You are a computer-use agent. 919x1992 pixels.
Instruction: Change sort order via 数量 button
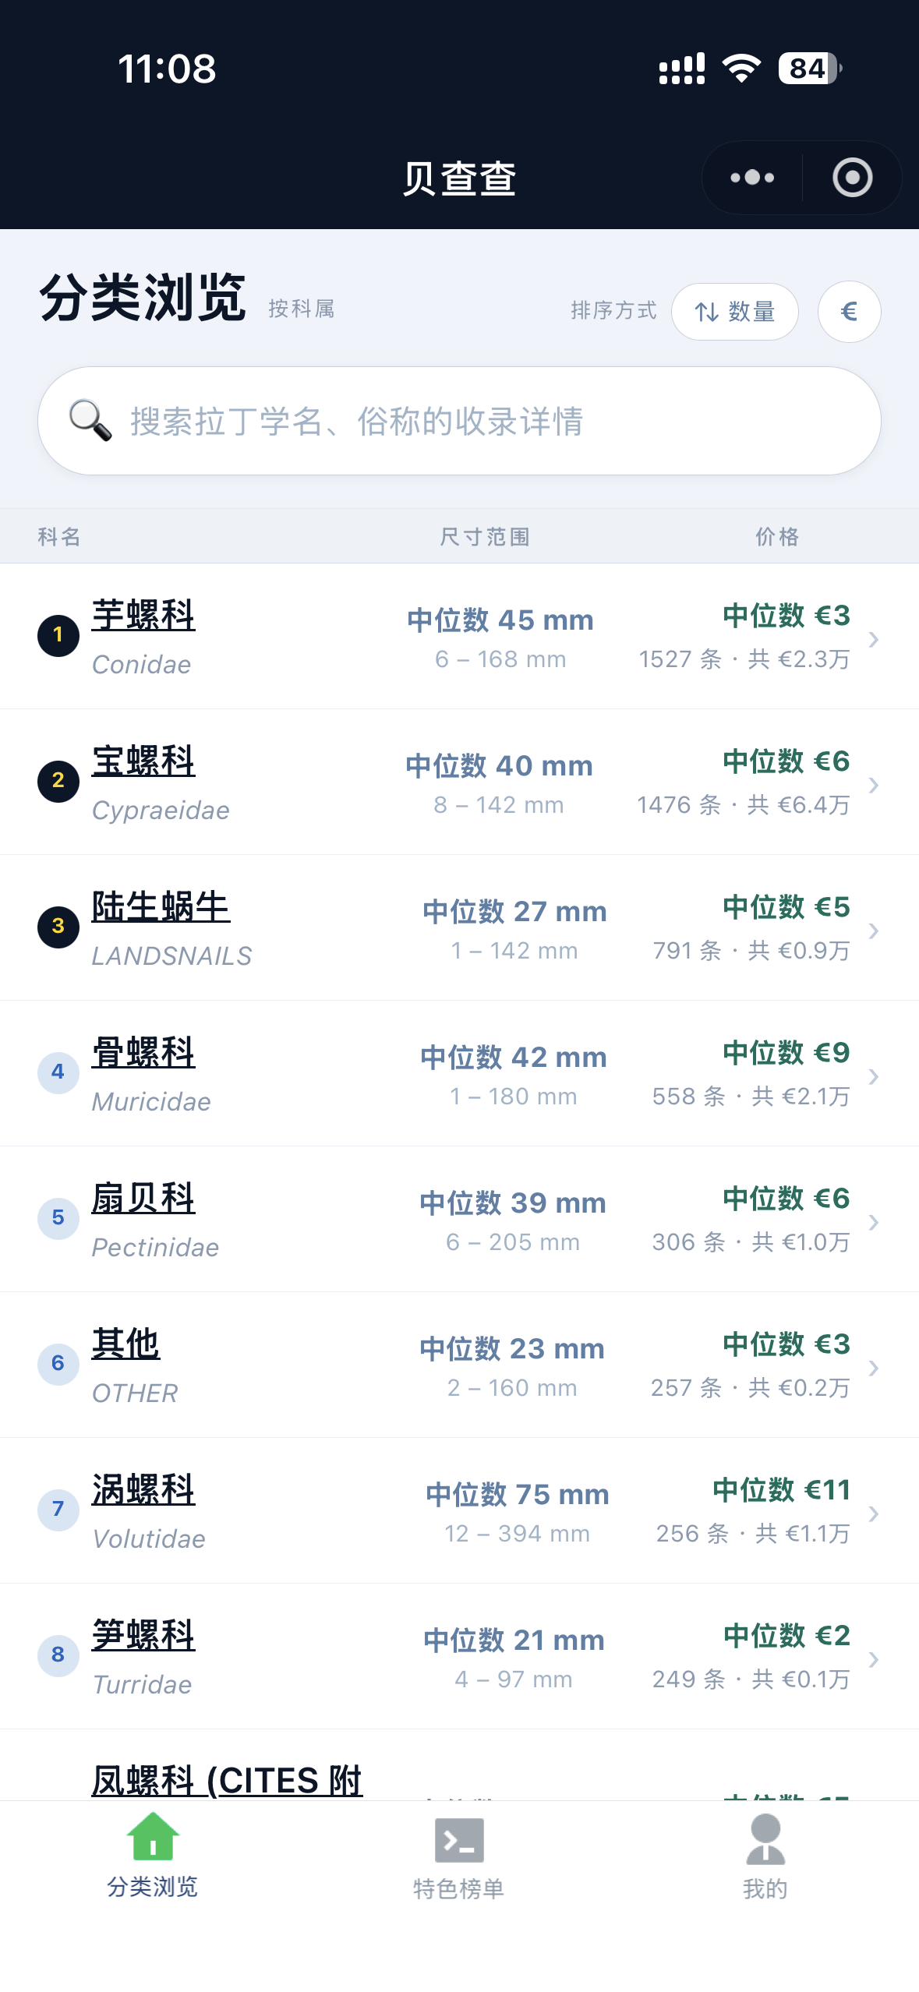pyautogui.click(x=734, y=312)
